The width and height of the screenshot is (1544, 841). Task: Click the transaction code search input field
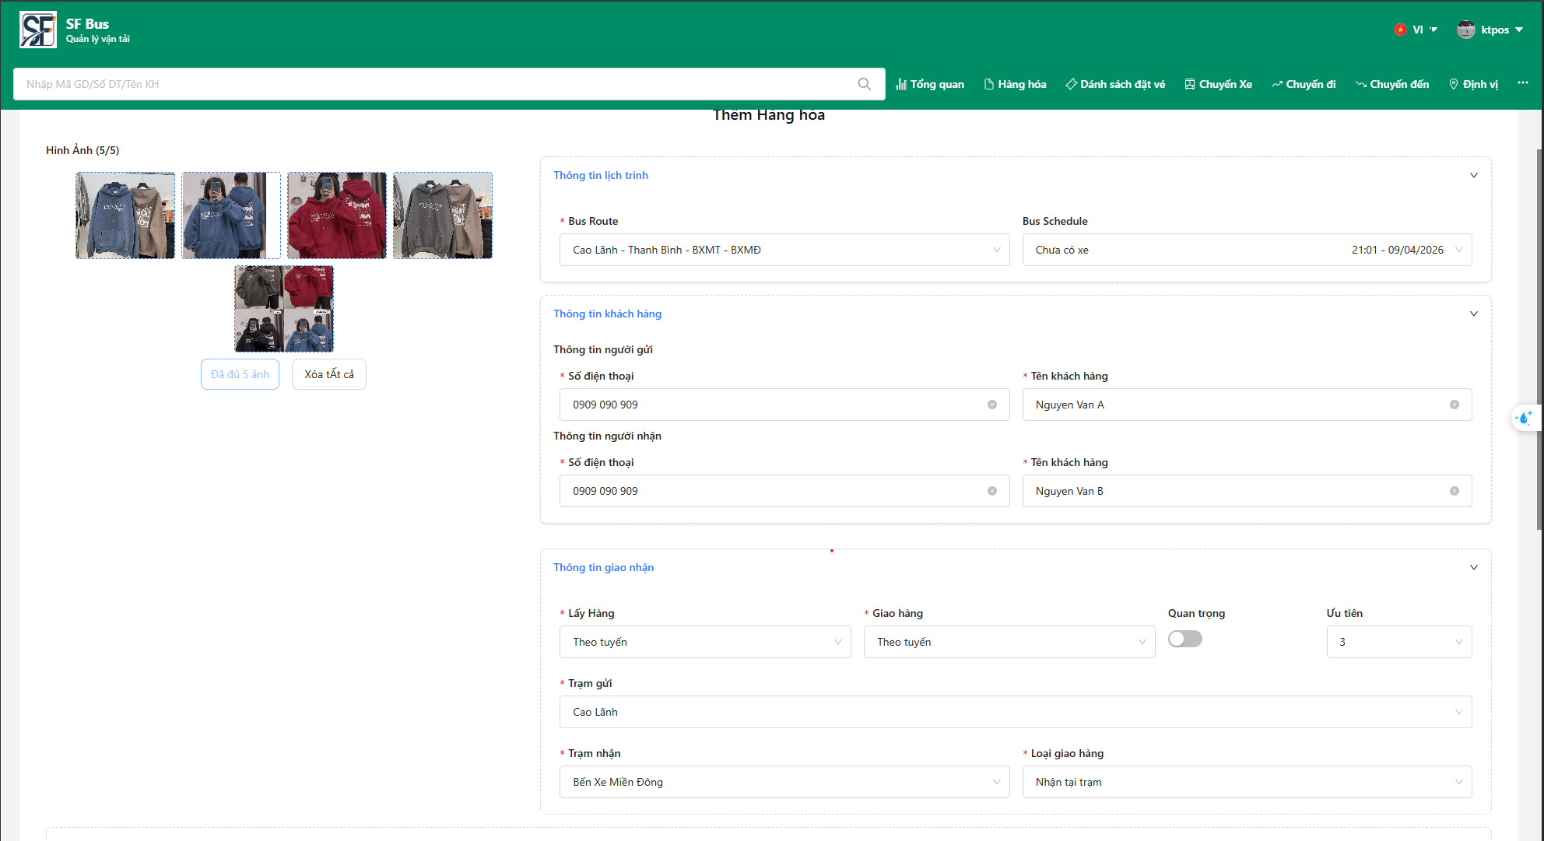(x=436, y=84)
